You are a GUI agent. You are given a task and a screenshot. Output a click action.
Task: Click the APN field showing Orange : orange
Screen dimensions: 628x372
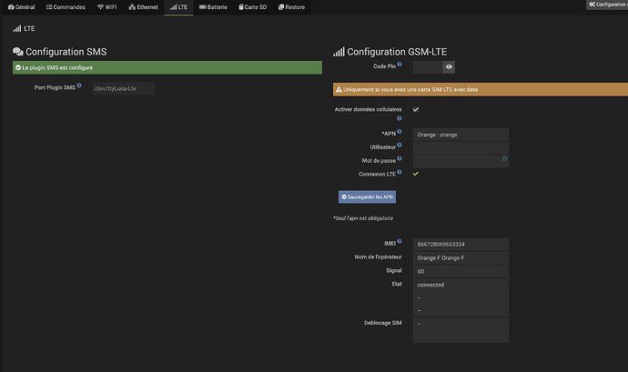(x=461, y=135)
